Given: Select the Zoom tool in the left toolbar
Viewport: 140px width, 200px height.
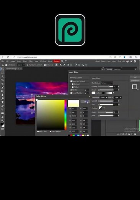Looking at the screenshot, I should pos(2,121).
